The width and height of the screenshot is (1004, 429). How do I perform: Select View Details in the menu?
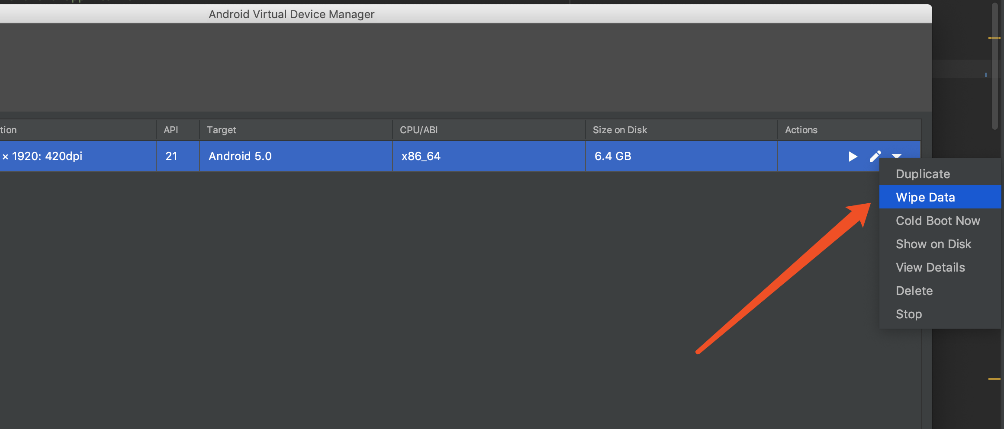pyautogui.click(x=940, y=267)
